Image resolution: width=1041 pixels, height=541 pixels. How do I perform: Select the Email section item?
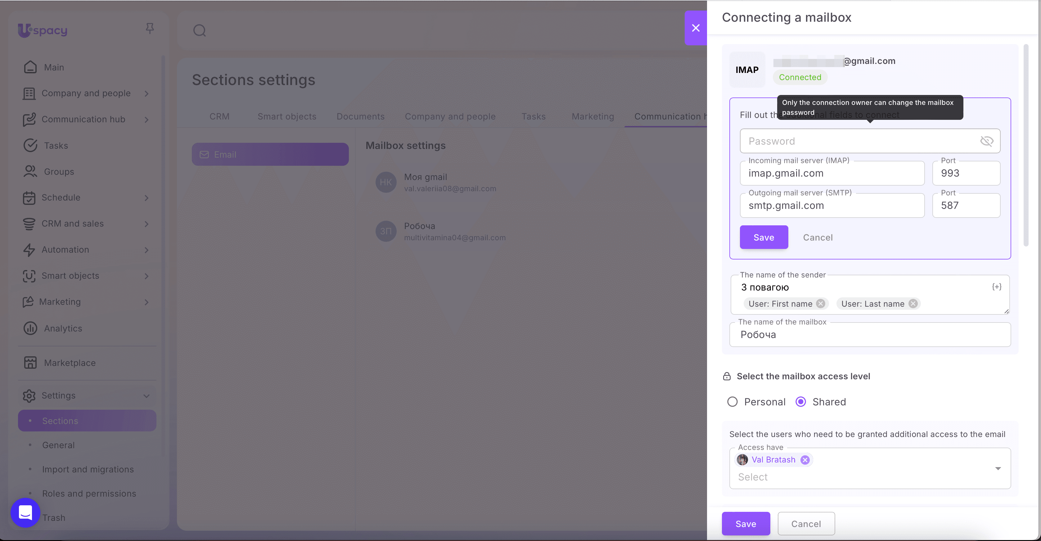270,154
